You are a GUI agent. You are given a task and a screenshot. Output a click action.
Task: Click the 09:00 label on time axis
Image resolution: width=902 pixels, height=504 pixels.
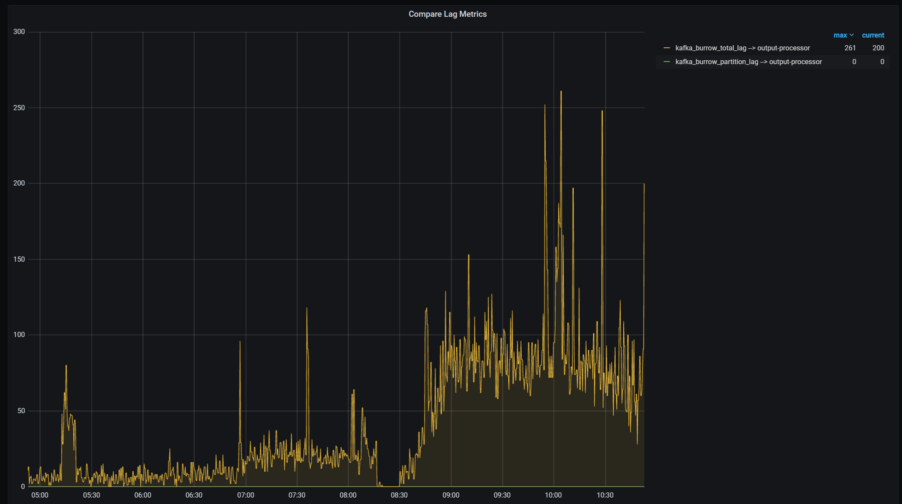point(451,495)
